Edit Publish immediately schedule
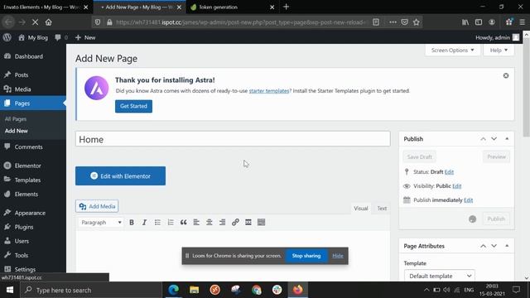Image resolution: width=530 pixels, height=298 pixels. tap(468, 200)
